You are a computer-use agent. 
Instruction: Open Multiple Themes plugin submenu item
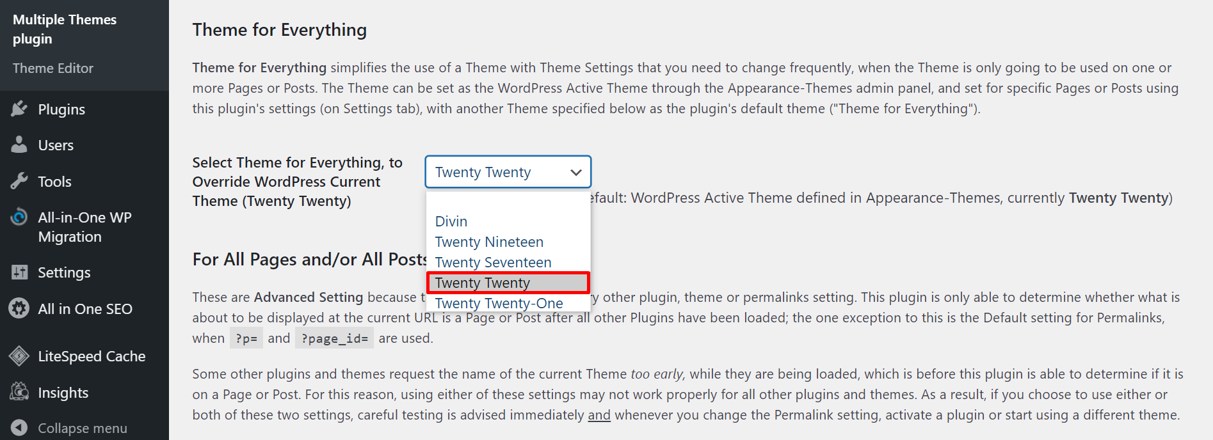64,29
